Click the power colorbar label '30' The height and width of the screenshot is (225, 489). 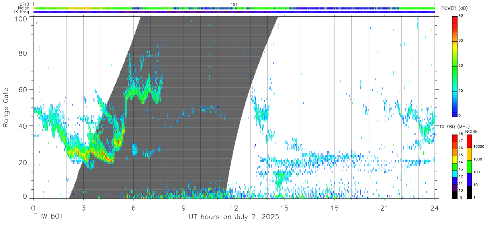[462, 40]
